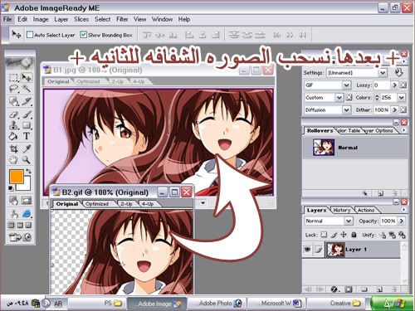Click the Jump to Photoshop icon
The height and width of the screenshot is (311, 415).
(21, 237)
